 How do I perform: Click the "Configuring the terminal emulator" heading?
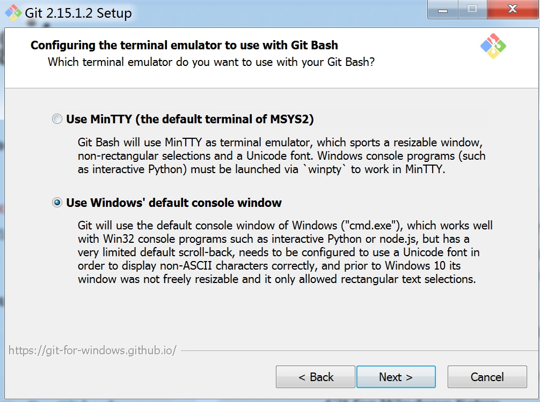pyautogui.click(x=184, y=45)
